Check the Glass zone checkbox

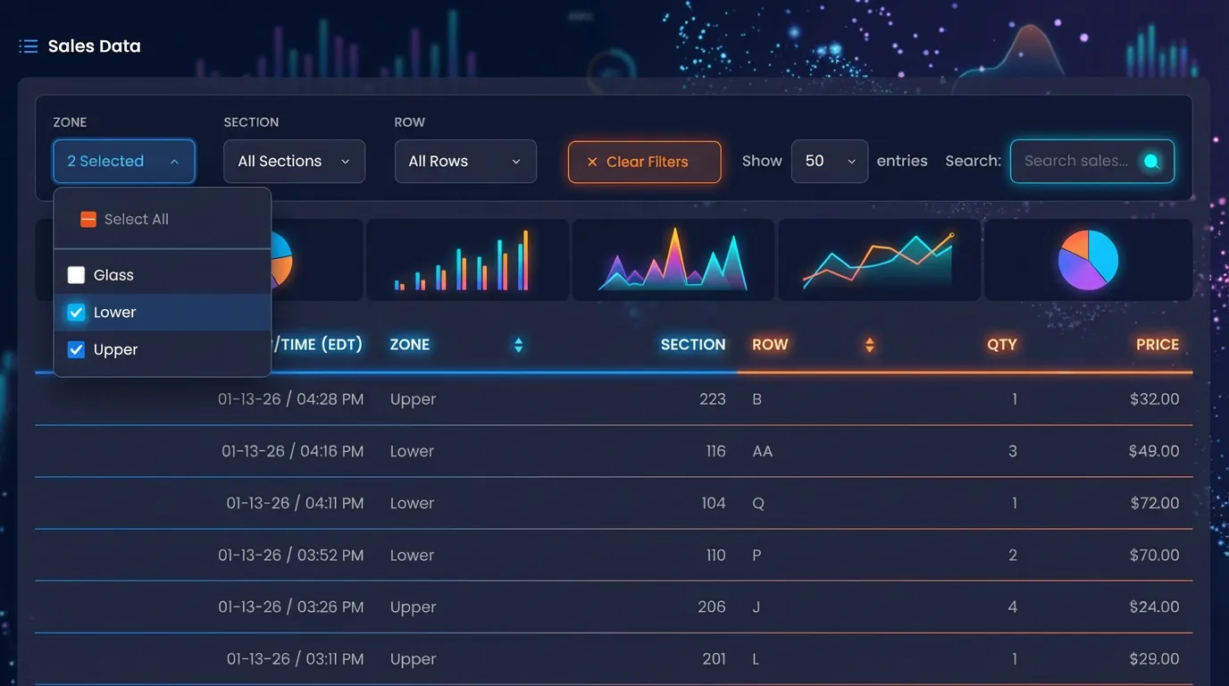pos(76,274)
